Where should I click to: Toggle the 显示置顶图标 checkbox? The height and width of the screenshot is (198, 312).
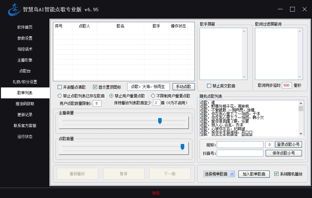[x=95, y=87]
